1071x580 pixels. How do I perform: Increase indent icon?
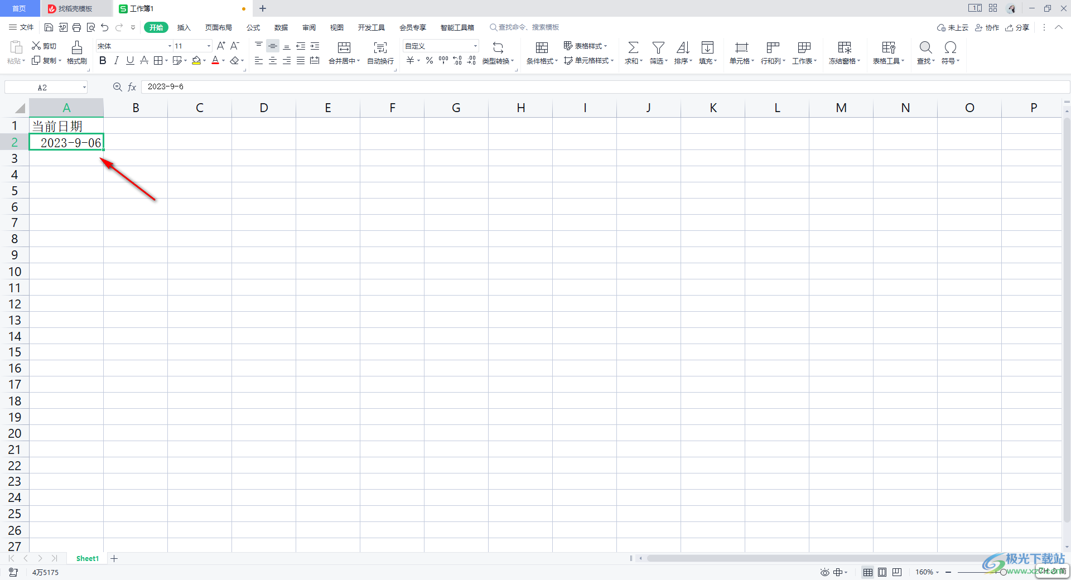tap(315, 46)
